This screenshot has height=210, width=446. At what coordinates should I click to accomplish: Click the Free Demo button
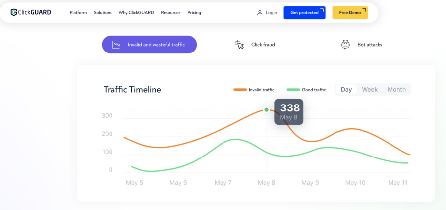coord(350,13)
